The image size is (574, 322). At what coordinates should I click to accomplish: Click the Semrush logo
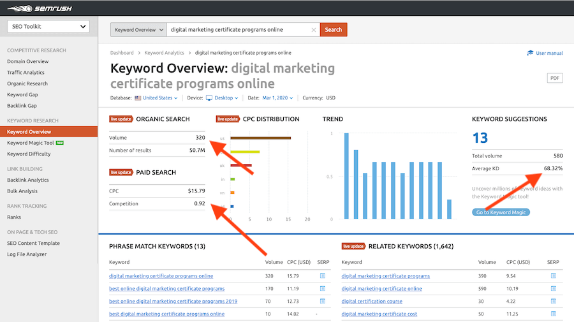(x=40, y=8)
